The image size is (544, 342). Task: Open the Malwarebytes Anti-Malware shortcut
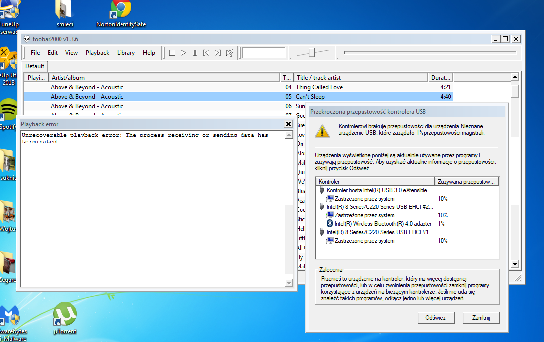click(x=12, y=324)
